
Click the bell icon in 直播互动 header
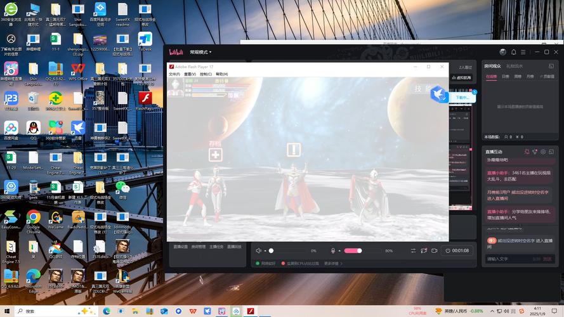coord(527,152)
